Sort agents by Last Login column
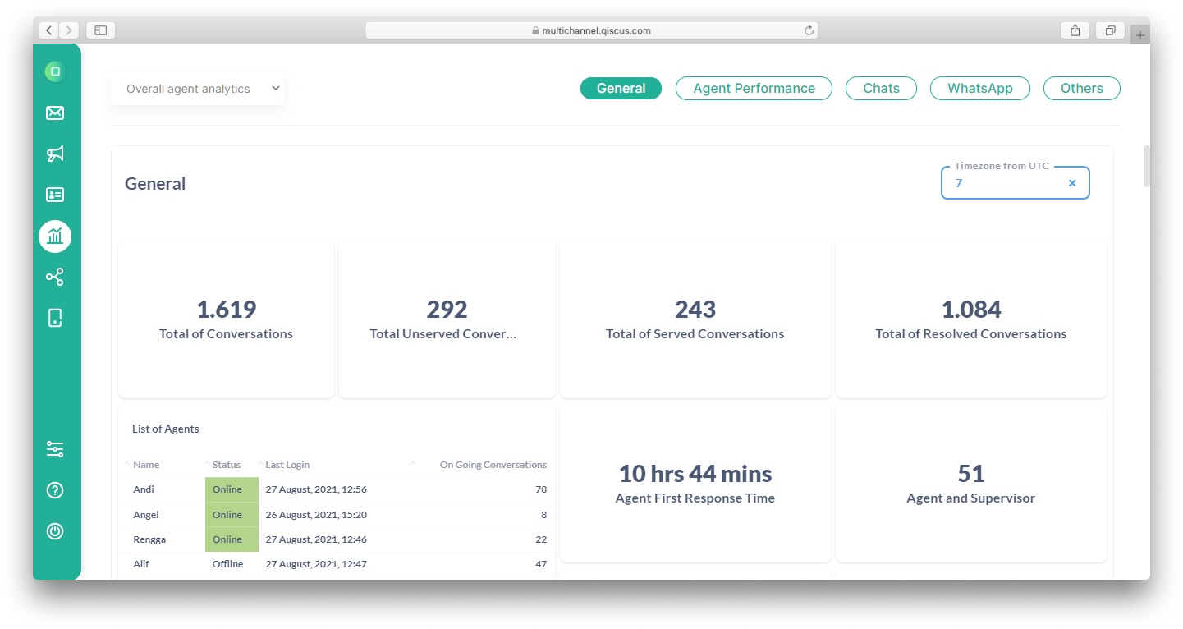 tap(287, 465)
